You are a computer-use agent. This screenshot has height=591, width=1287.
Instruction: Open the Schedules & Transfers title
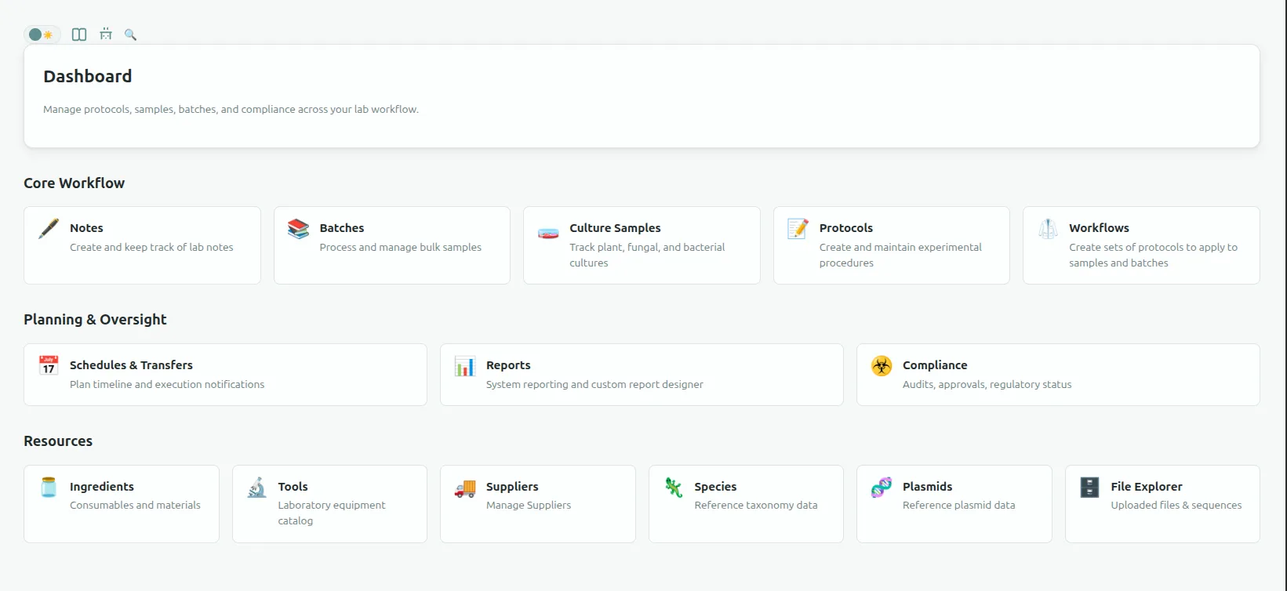[x=131, y=365]
